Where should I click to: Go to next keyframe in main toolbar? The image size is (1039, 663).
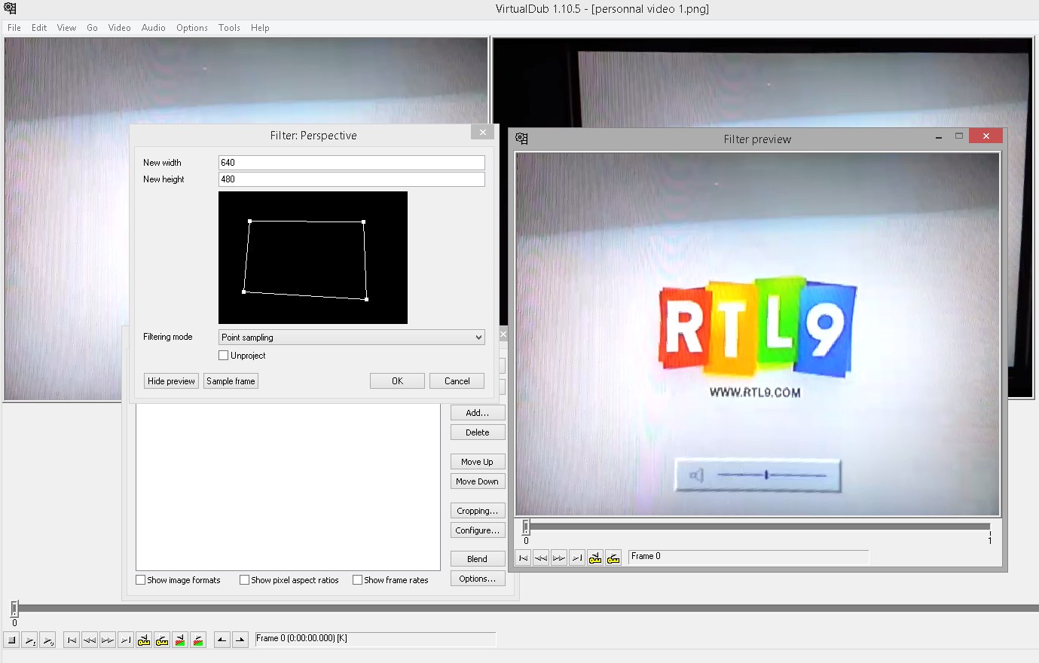(x=163, y=640)
